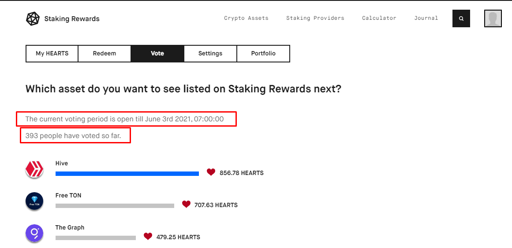
Task: Click the heart icon next to 479.25 HEARTS
Action: (x=148, y=236)
